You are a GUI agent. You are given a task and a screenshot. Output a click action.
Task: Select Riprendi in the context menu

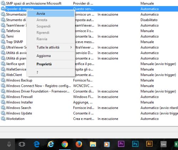(51, 32)
